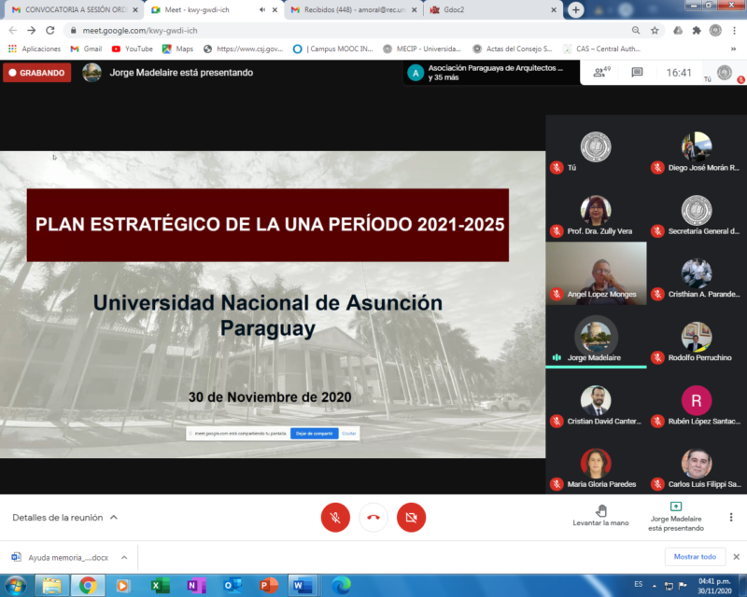This screenshot has height=597, width=747.
Task: Select Jorge Madelaire participant tile
Action: pyautogui.click(x=596, y=337)
